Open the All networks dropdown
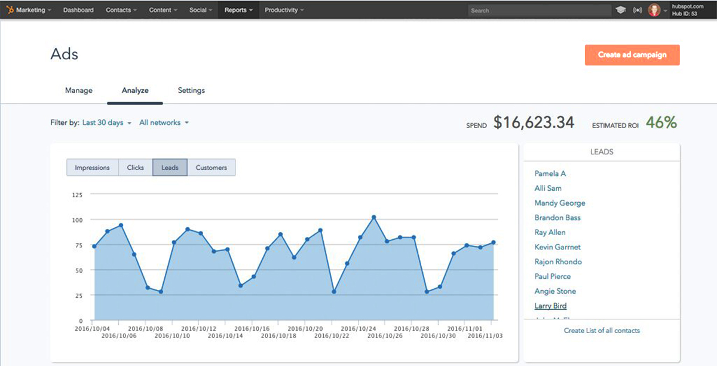The height and width of the screenshot is (366, 717). point(164,123)
